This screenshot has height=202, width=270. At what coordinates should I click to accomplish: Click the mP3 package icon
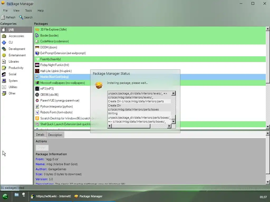click(37, 89)
